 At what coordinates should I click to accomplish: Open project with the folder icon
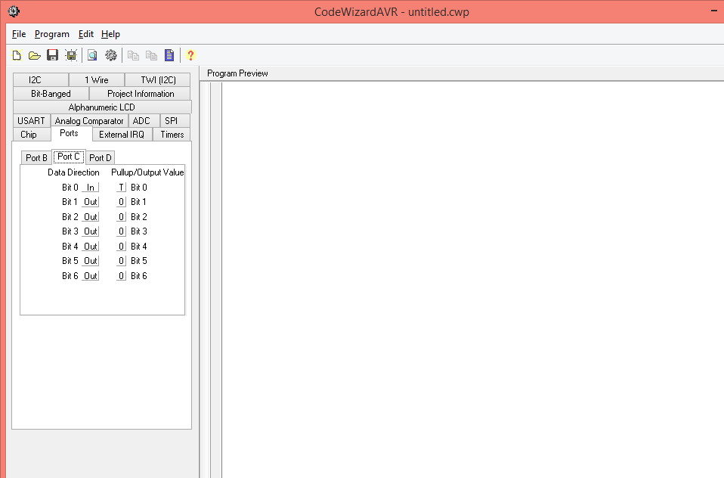[x=35, y=55]
